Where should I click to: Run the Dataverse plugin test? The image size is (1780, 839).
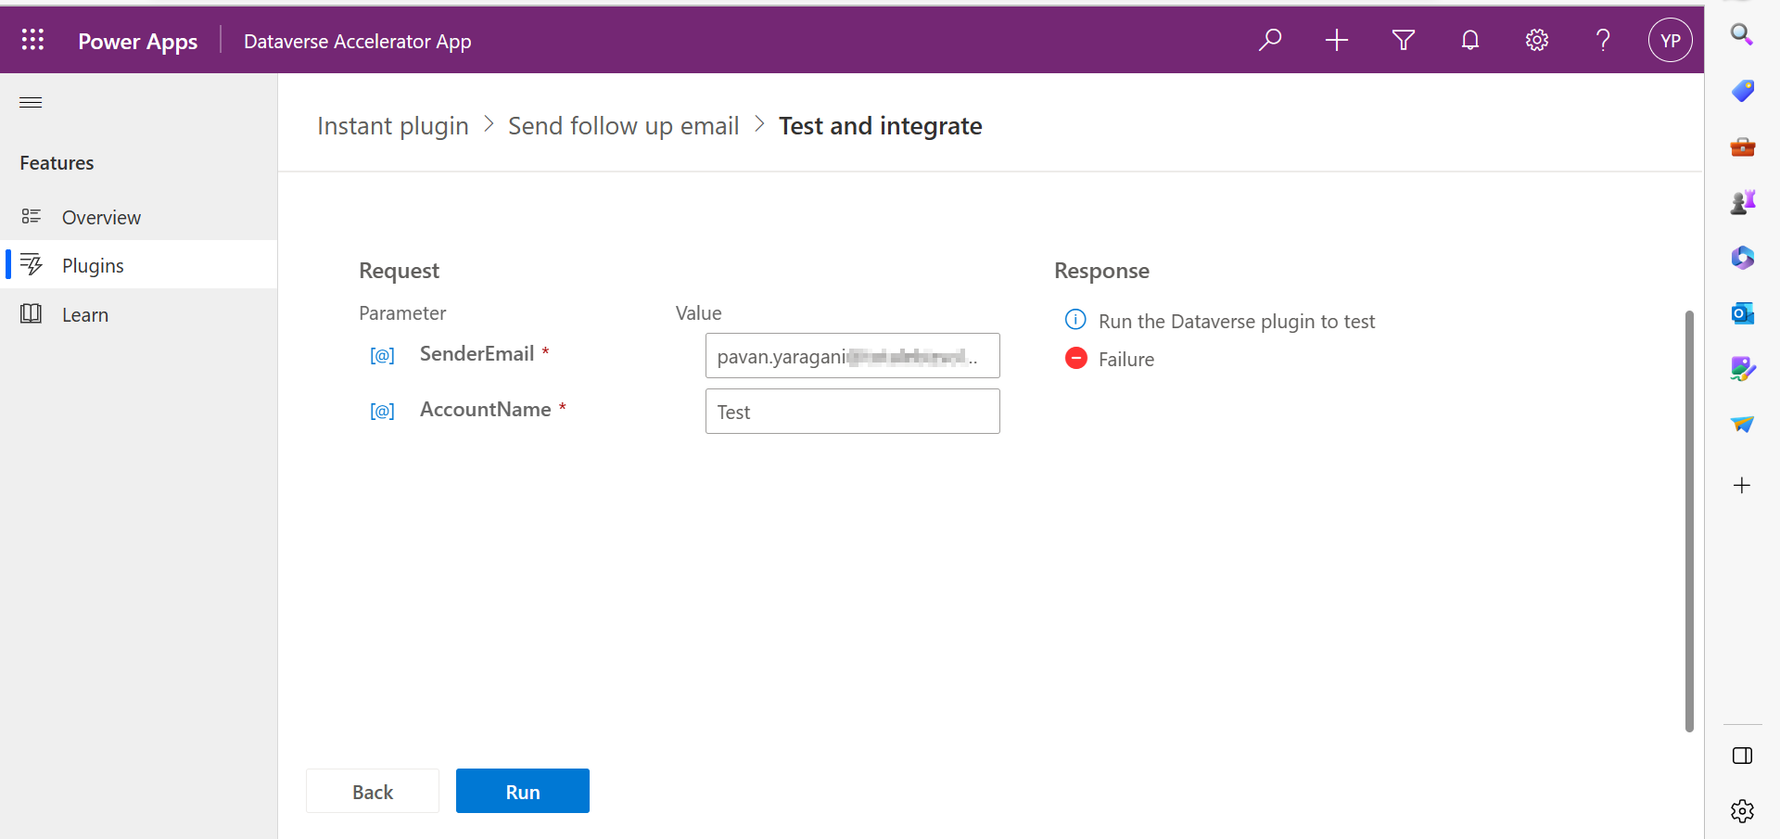[x=522, y=791]
